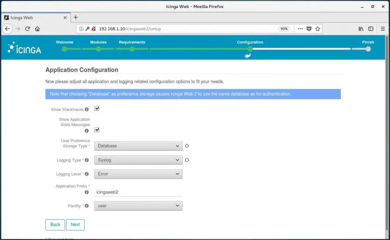
Task: Click the insecure connection padlock icon
Action: coord(94,29)
